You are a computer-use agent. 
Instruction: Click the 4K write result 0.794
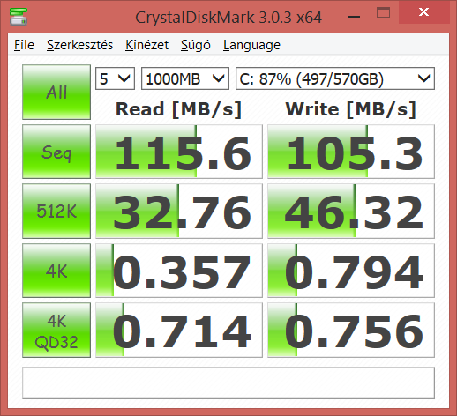click(x=351, y=271)
